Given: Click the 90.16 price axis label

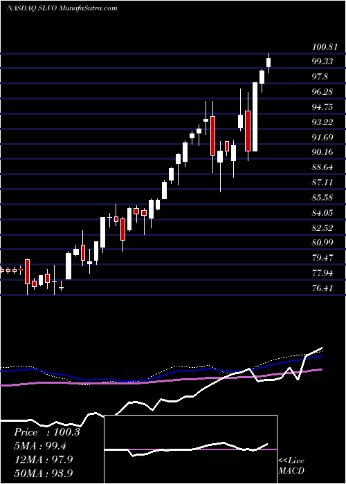Looking at the screenshot, I should coord(322,152).
